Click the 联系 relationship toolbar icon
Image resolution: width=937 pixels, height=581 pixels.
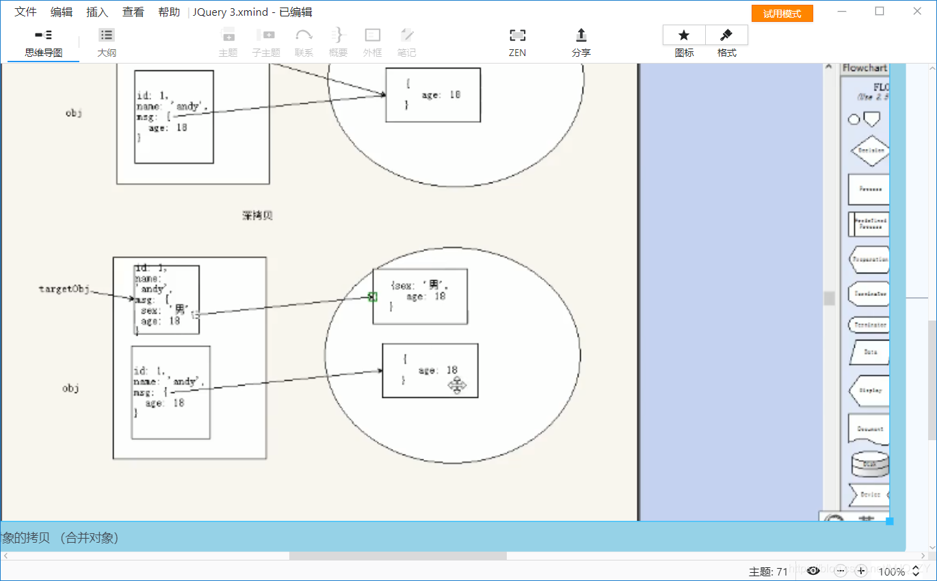304,43
